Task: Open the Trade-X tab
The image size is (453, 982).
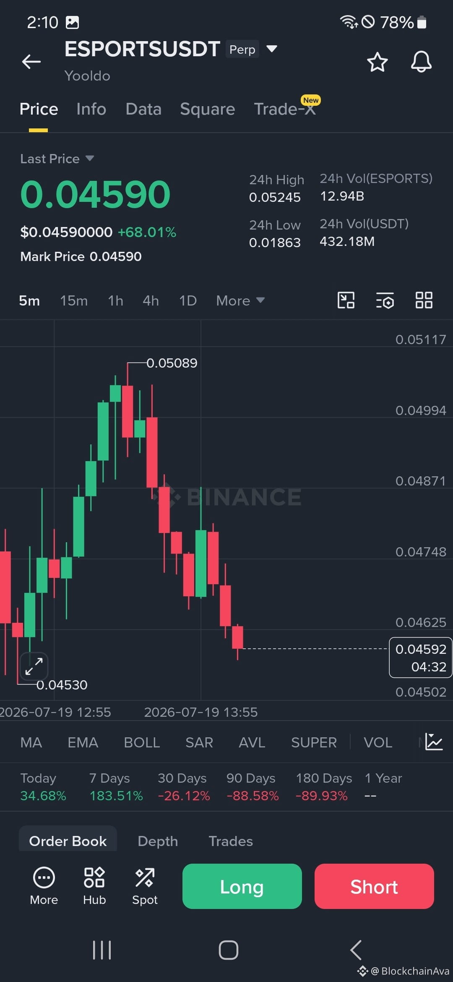Action: point(285,109)
